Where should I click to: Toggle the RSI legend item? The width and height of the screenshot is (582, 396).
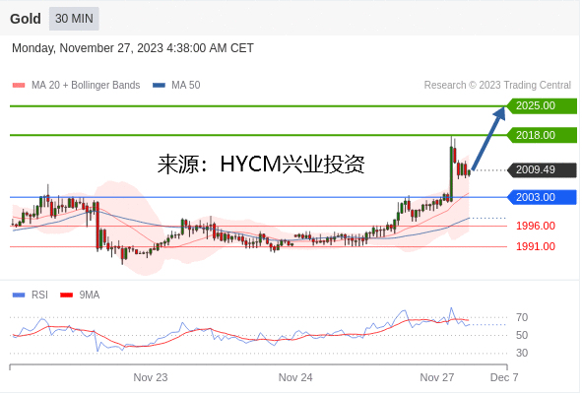pos(31,295)
